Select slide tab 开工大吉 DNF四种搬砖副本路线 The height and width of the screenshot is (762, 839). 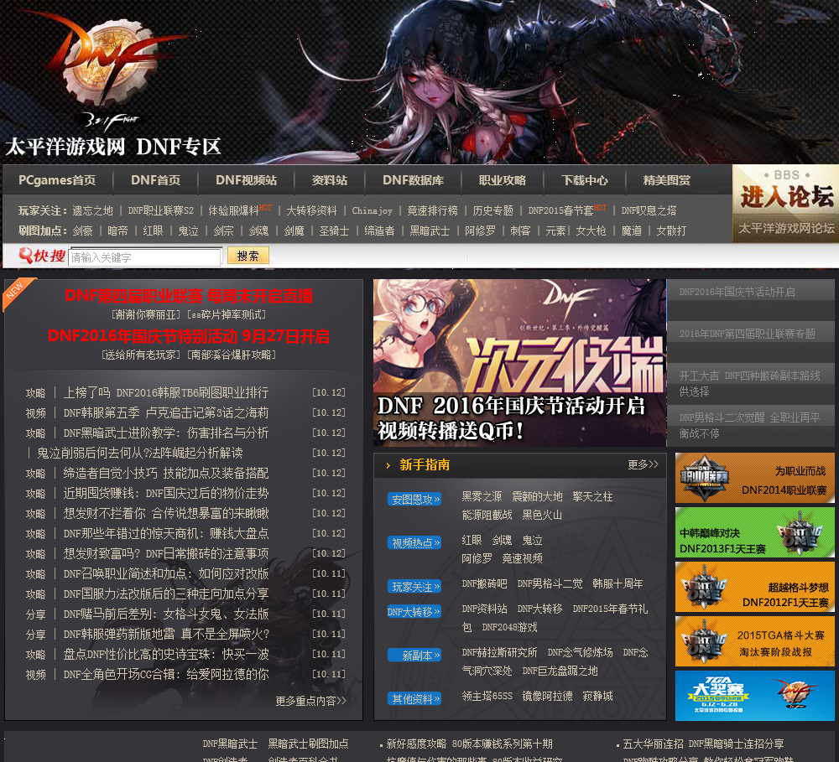pyautogui.click(x=751, y=383)
